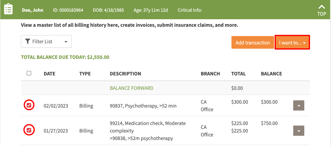This screenshot has height=146, width=331.
Task: Click the TYPE column header
Action: [85, 74]
